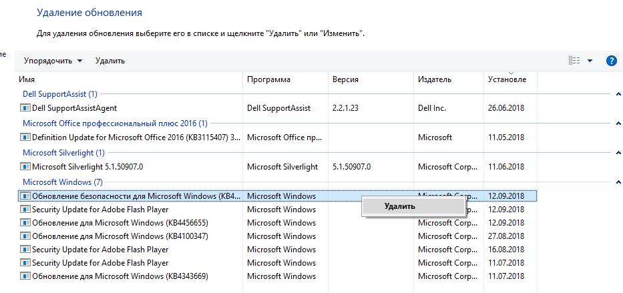Screen dimensions: 623x293
Task: Collapse the Microsoft Windows group chevron
Action: (x=618, y=182)
